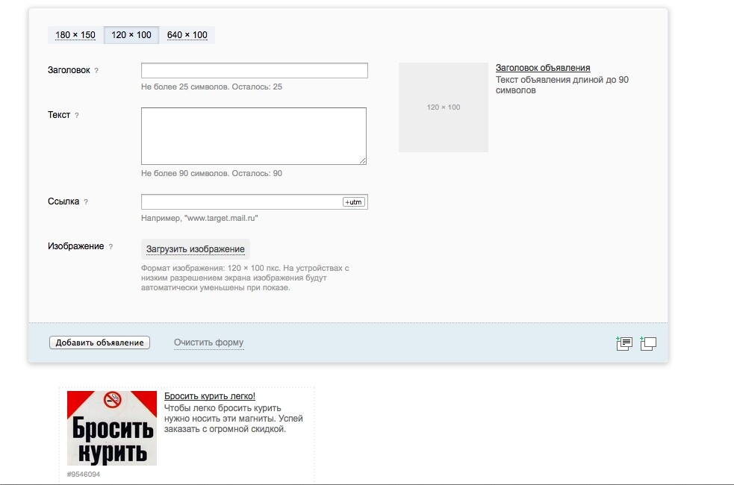Click the Бросить курить ad image
Viewport: 734px width, 485px height.
112,428
